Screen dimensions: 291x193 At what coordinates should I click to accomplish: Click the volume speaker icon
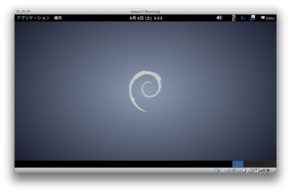point(219,18)
